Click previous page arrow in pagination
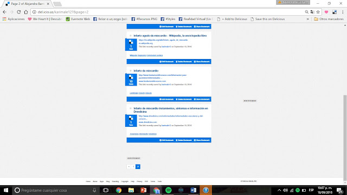Image resolution: width=347 pixels, height=195 pixels. pos(129,167)
